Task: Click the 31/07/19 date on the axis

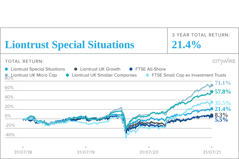Action: coord(86,152)
